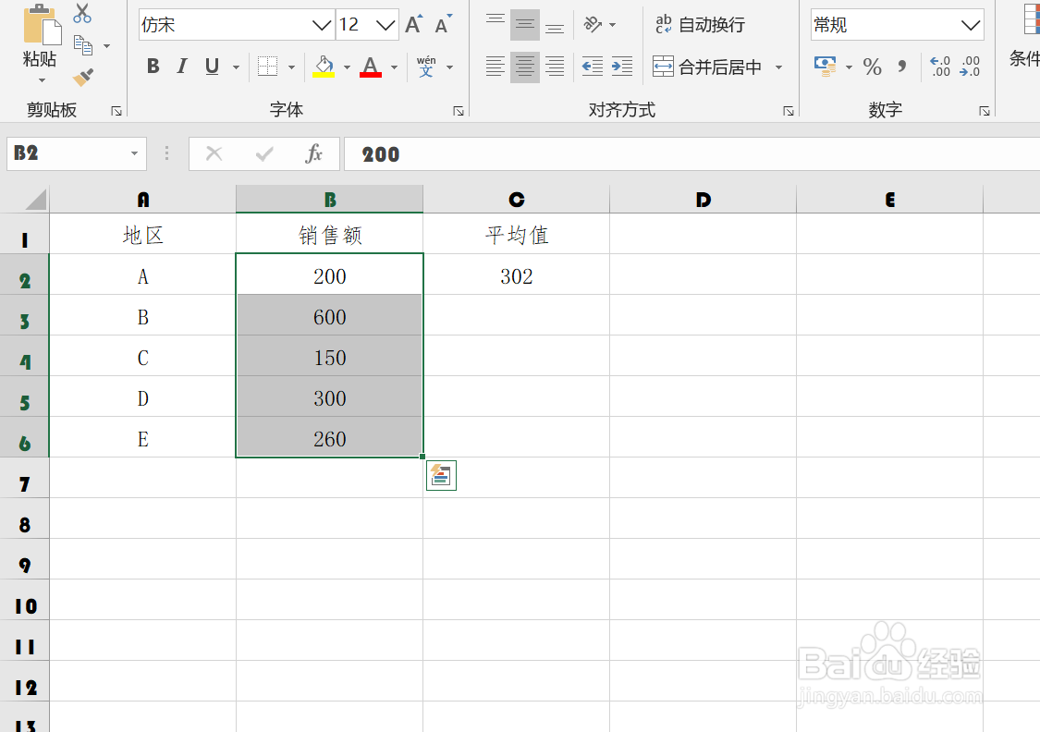Click cell containing 销售额
The height and width of the screenshot is (732, 1040).
330,234
